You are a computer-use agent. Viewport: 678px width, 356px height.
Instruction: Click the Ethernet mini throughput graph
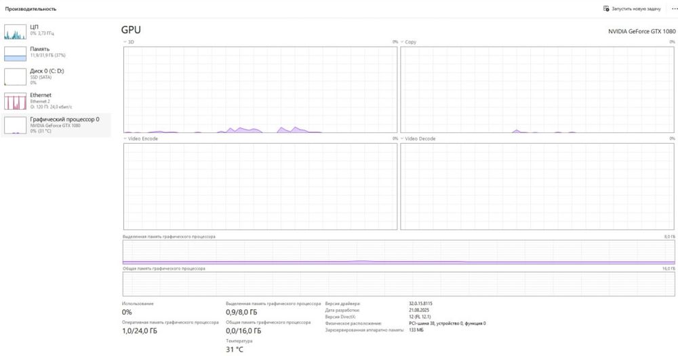point(15,101)
